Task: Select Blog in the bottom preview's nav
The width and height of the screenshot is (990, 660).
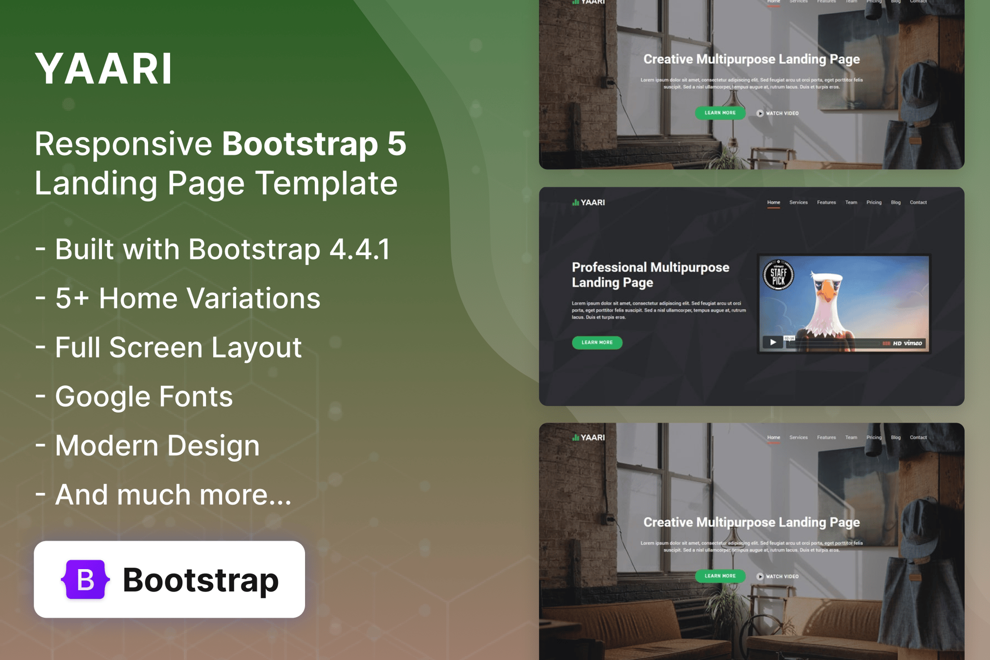Action: [895, 437]
